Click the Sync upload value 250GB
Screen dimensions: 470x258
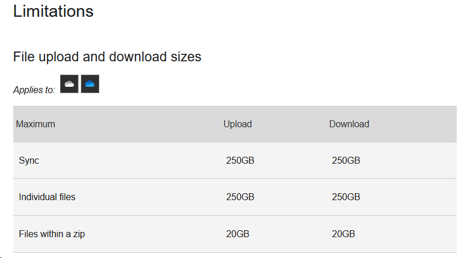(240, 160)
